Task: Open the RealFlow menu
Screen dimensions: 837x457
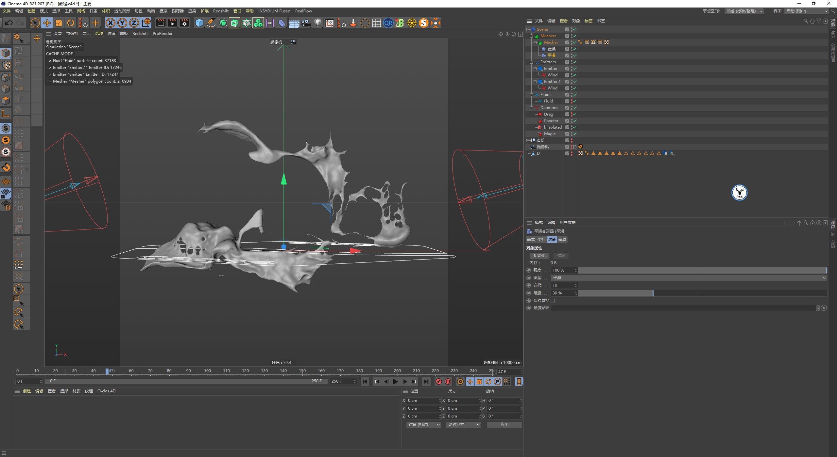Action: pyautogui.click(x=303, y=11)
